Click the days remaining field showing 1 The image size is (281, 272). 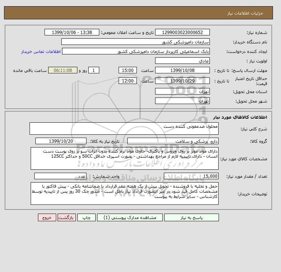(93, 70)
